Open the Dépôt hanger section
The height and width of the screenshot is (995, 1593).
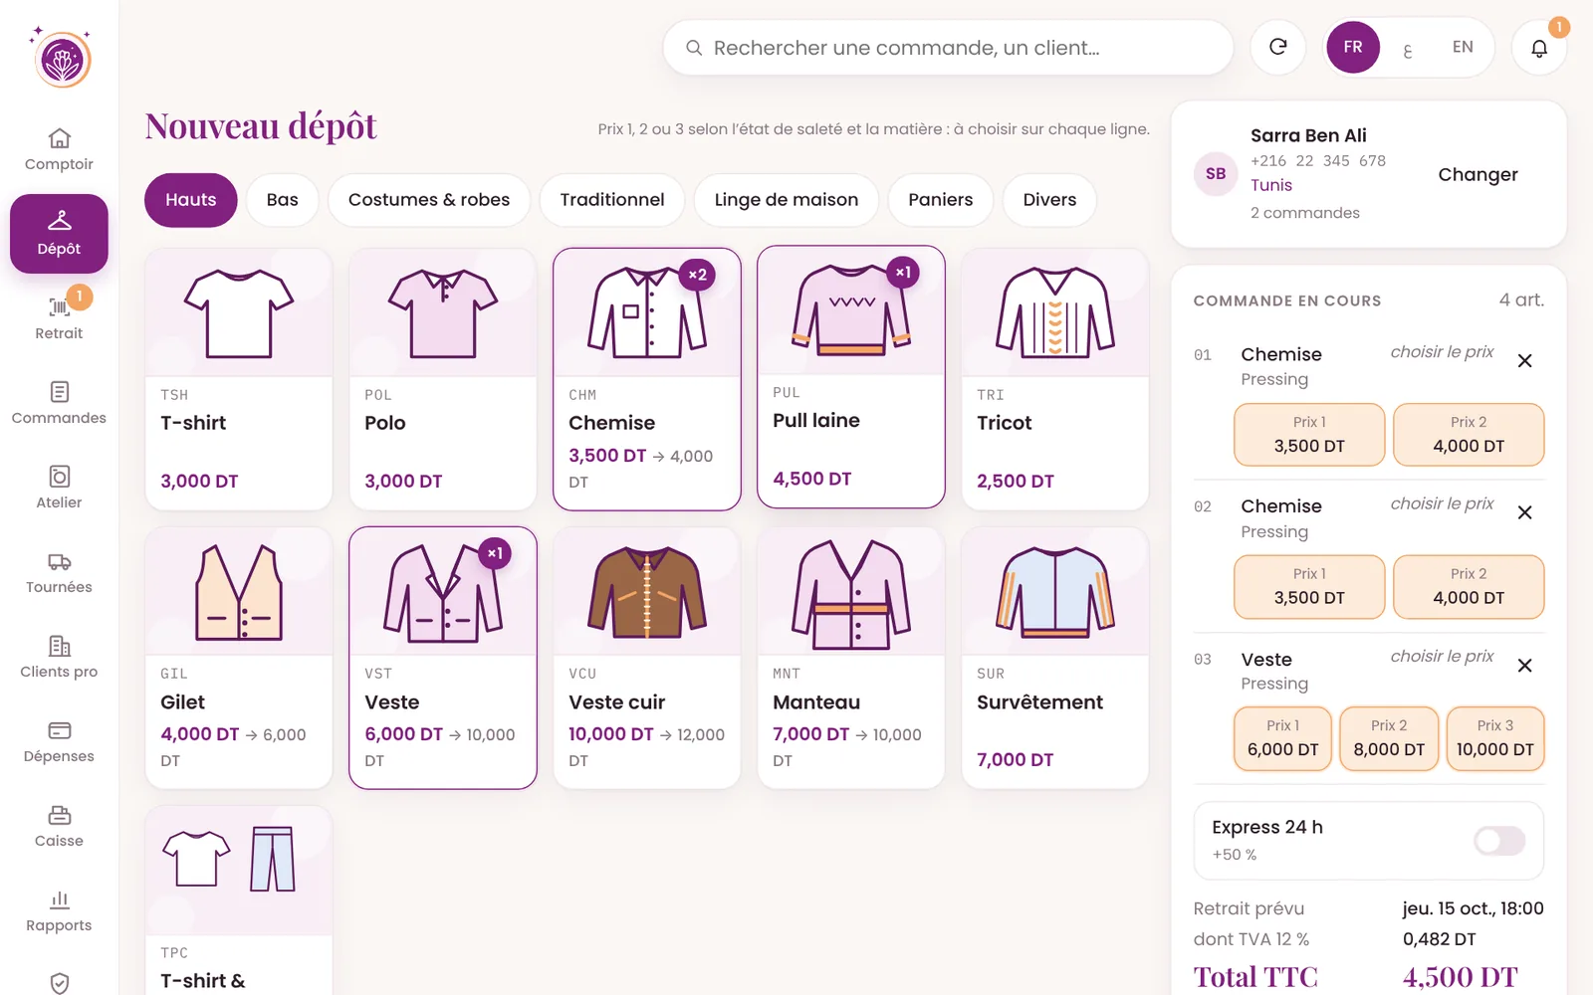[59, 234]
